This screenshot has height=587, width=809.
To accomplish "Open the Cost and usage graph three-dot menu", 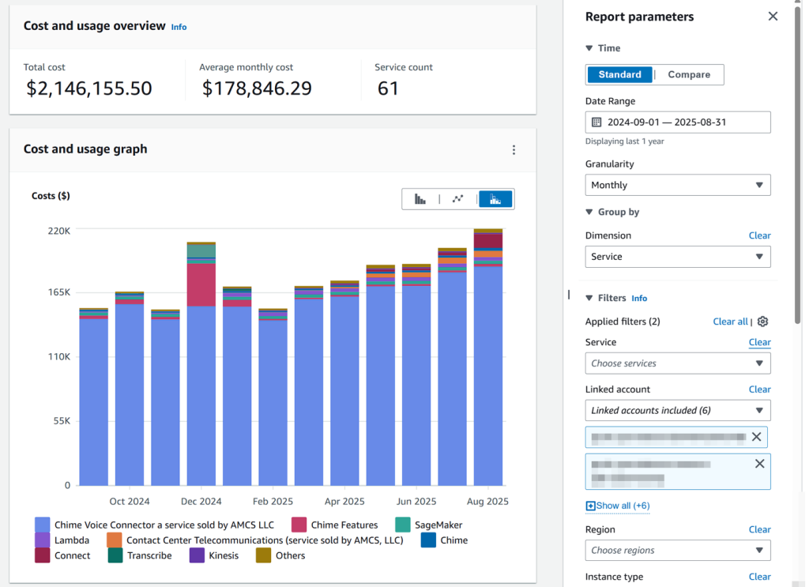I will click(514, 150).
